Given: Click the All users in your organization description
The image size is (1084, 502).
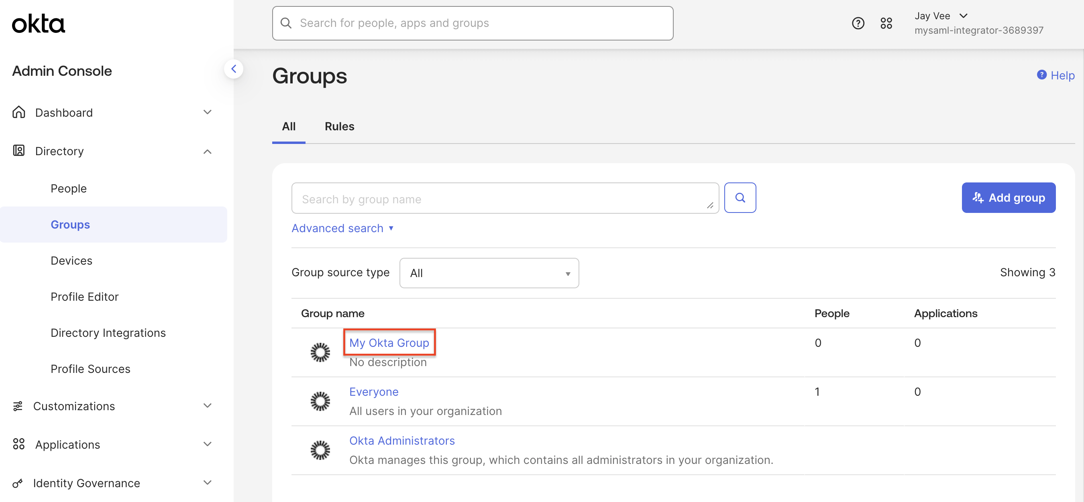Looking at the screenshot, I should click(x=426, y=411).
